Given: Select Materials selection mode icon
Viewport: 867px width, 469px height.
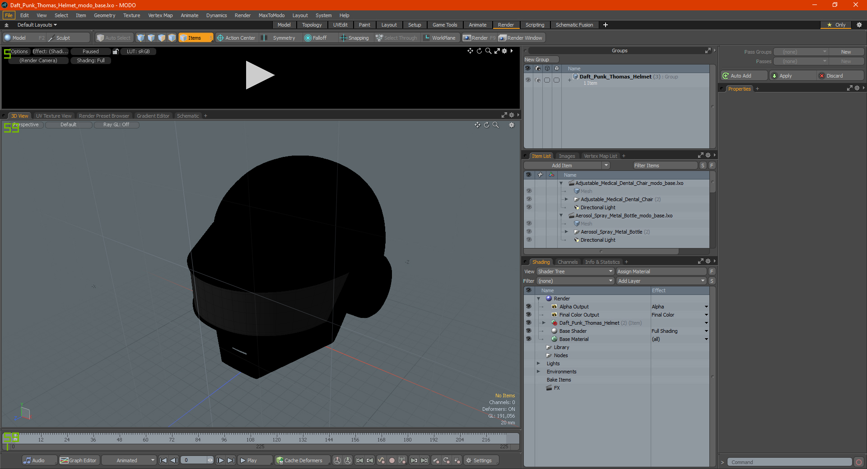Looking at the screenshot, I should 172,38.
